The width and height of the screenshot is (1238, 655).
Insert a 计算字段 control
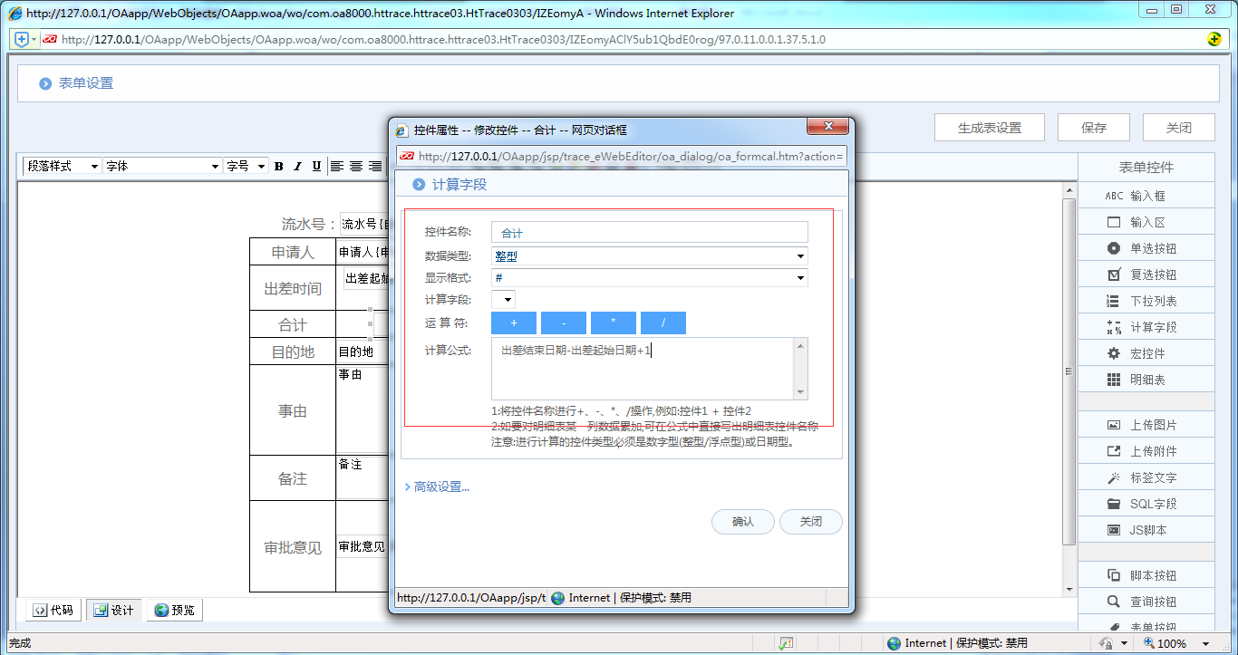pyautogui.click(x=1145, y=327)
